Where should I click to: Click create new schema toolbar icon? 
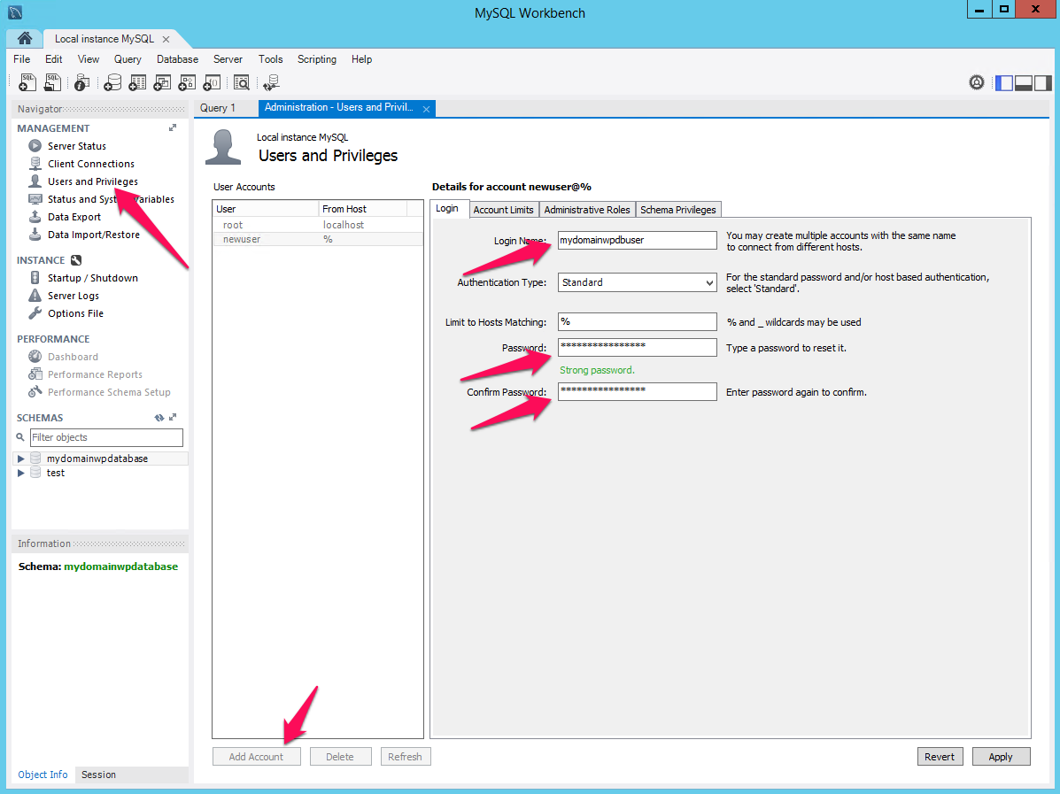[x=112, y=82]
